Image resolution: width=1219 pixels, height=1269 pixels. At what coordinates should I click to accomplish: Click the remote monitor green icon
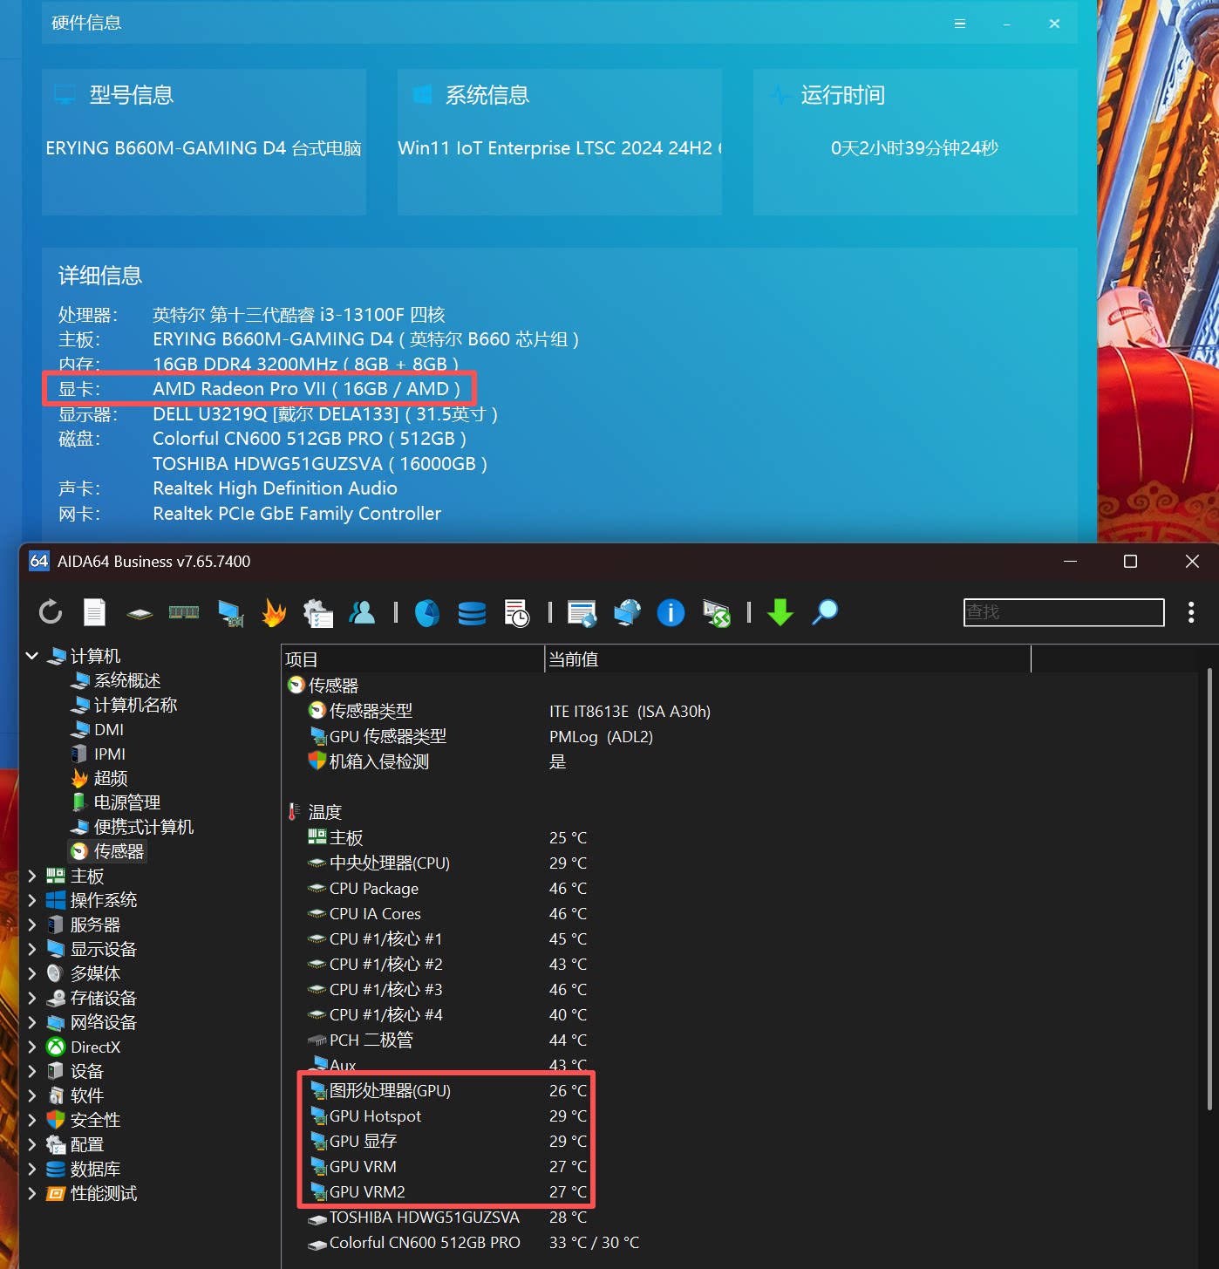716,613
